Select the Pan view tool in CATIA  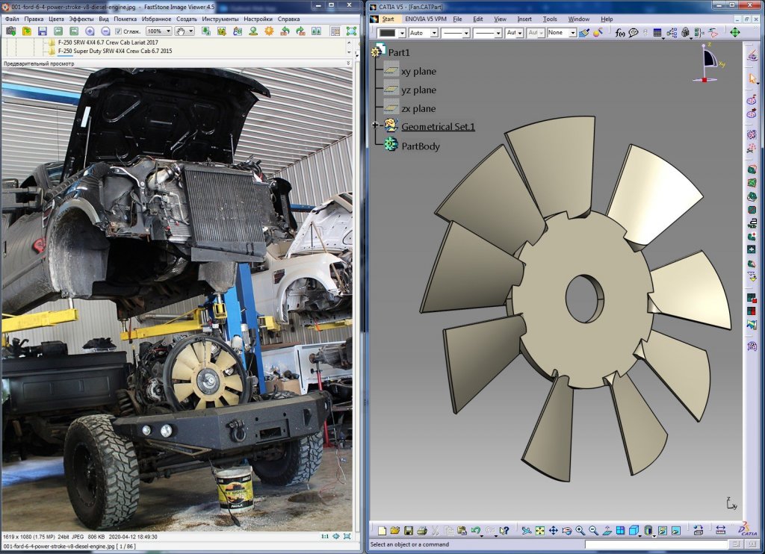(x=553, y=531)
